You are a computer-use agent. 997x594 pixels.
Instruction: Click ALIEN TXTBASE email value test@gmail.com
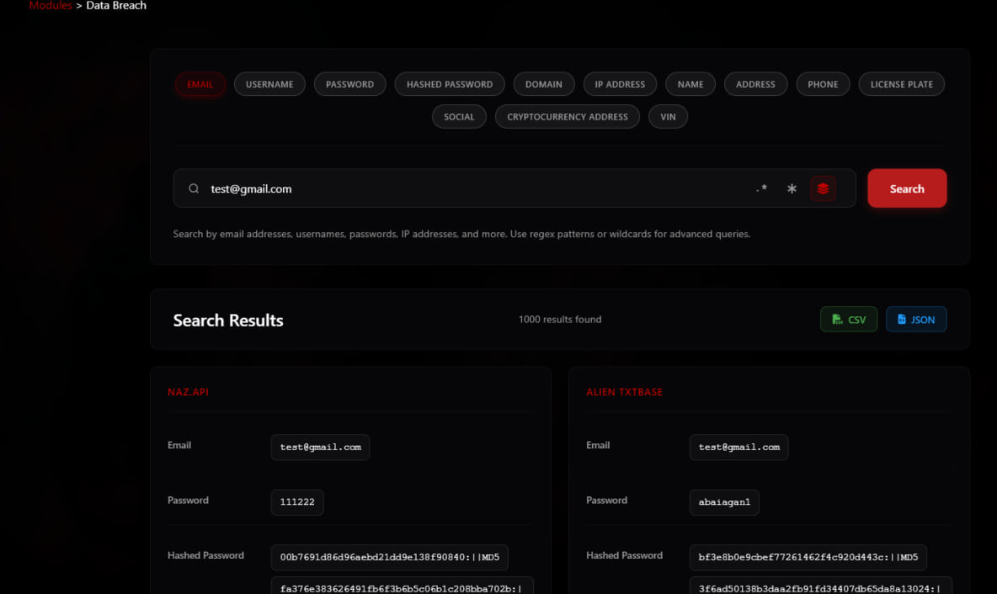tap(738, 448)
